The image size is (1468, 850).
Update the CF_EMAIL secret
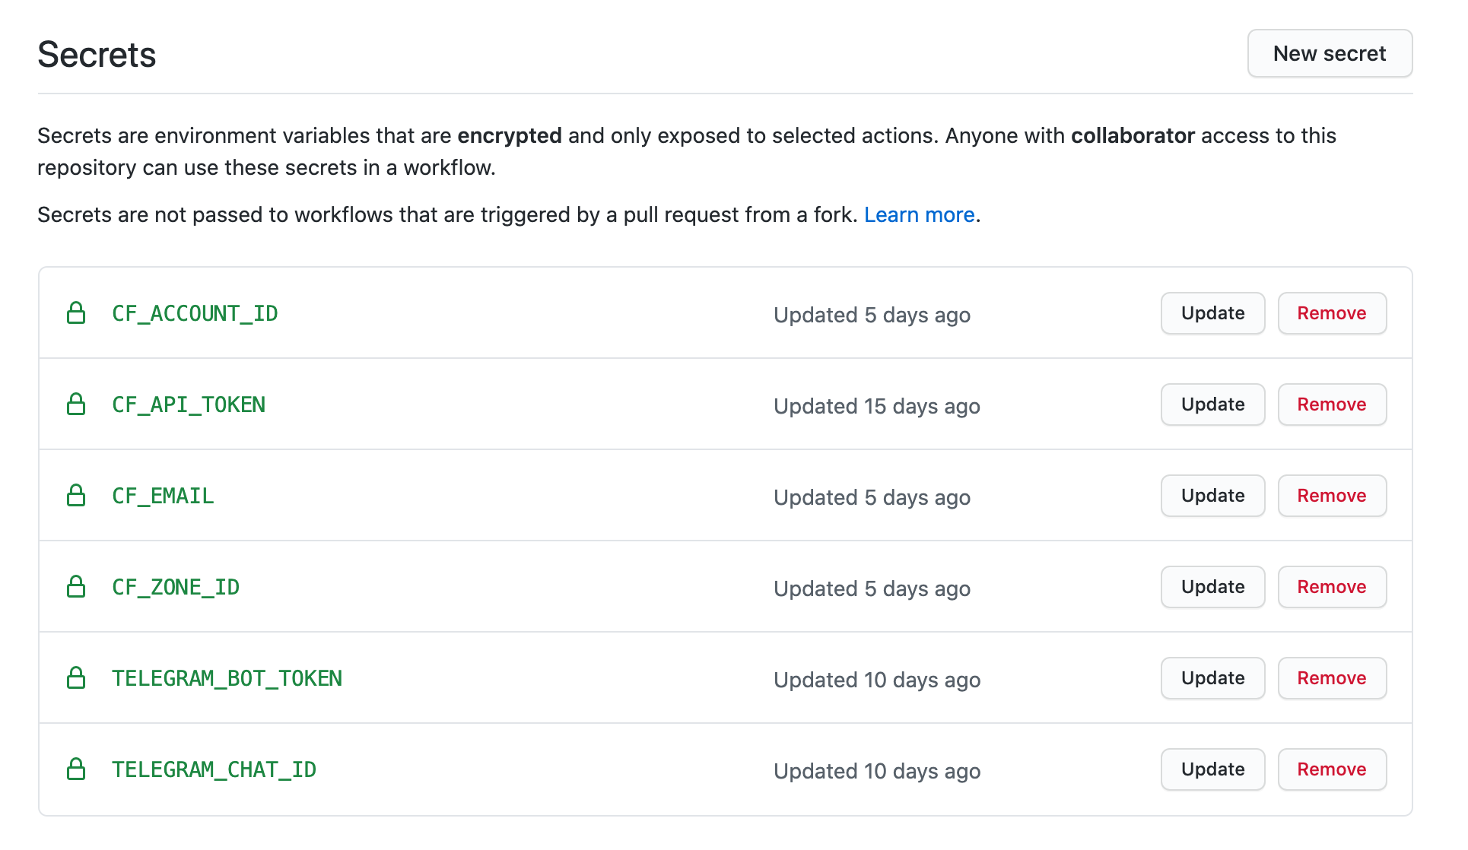[x=1212, y=496]
